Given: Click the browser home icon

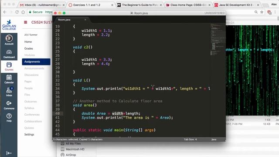Looking at the screenshot, I should pyautogui.click(x=23, y=12).
